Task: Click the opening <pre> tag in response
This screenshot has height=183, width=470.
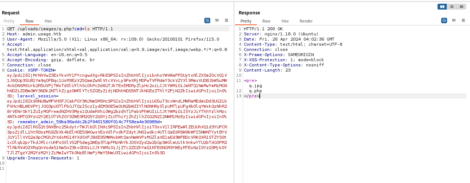Action: [x=250, y=80]
